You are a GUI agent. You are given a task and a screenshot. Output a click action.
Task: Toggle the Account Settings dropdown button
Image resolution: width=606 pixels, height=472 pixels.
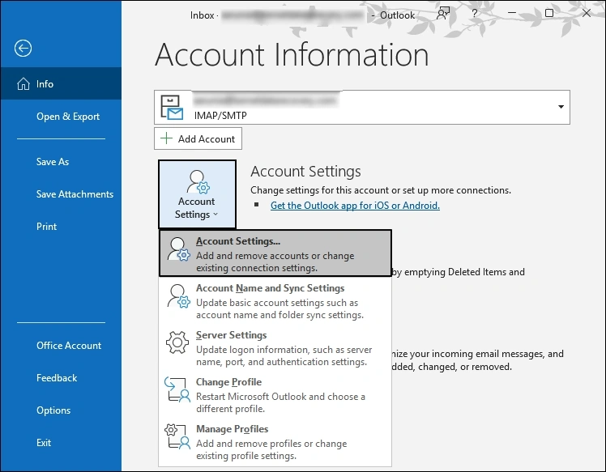coord(197,194)
